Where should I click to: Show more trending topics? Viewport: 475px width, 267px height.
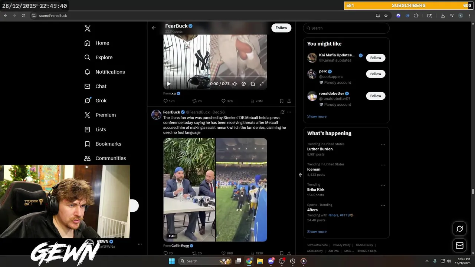[317, 232]
